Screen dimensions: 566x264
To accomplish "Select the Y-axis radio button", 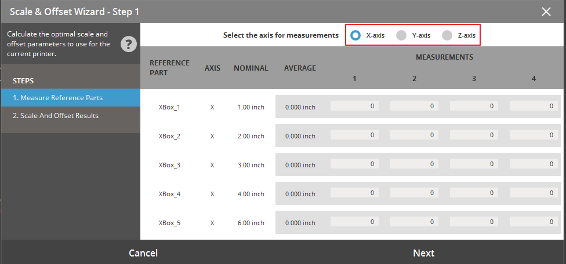I will coord(401,35).
